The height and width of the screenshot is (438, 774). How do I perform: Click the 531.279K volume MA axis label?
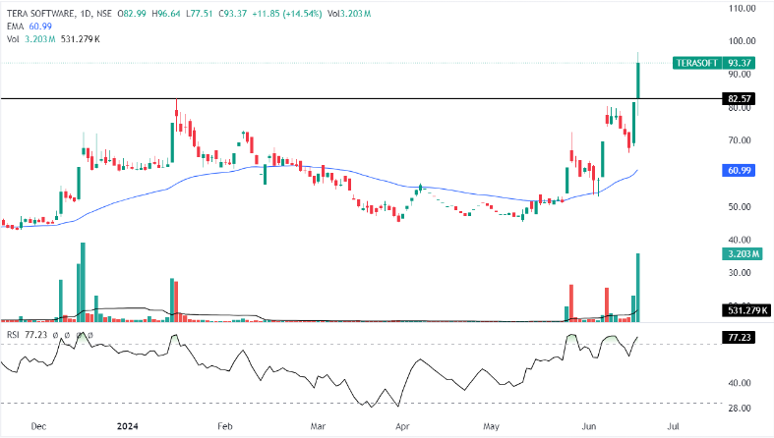pos(744,312)
